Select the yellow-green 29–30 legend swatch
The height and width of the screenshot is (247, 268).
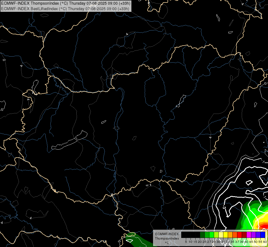pos(216,235)
